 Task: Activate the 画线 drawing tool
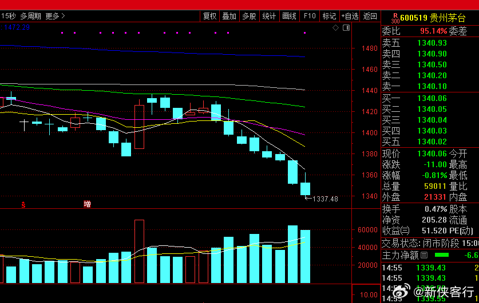289,16
